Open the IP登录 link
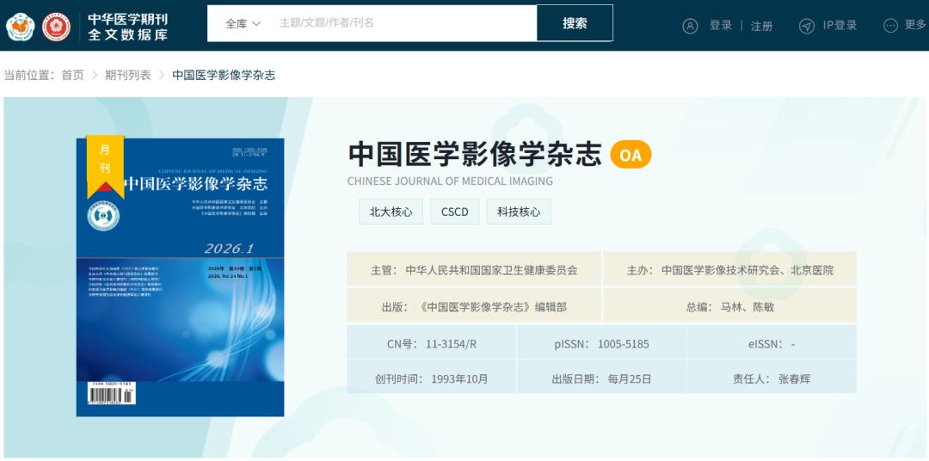Screen dimensions: 929x461 click(840, 26)
